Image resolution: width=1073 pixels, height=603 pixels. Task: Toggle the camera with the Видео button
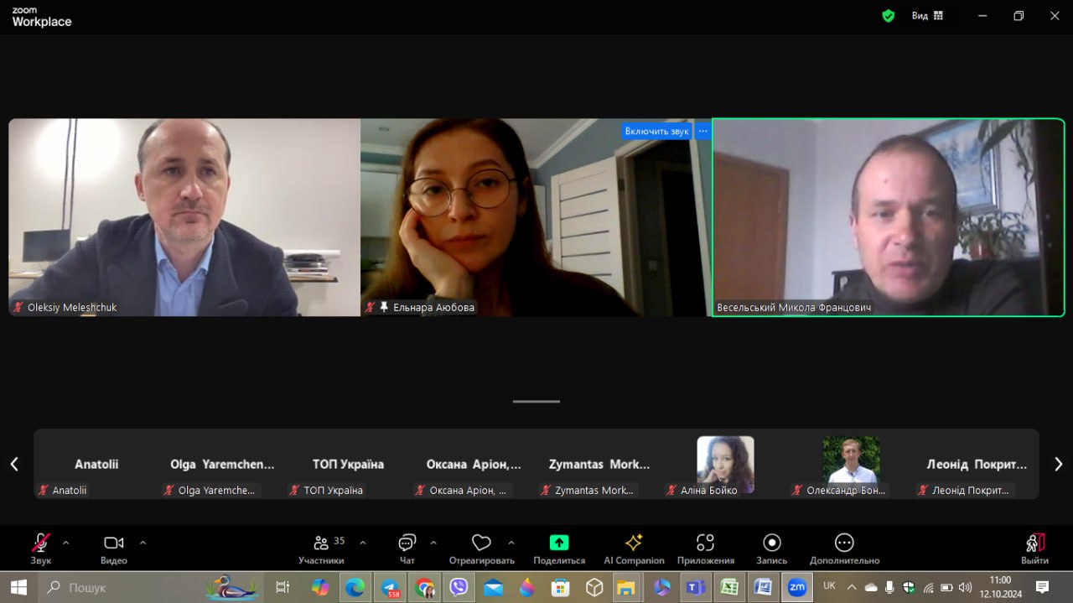pyautogui.click(x=114, y=548)
